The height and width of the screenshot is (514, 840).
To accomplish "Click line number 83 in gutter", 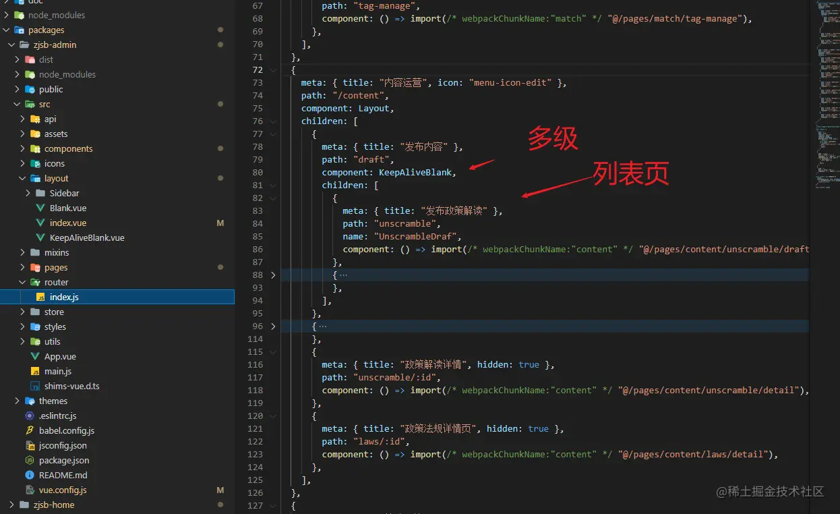I will [x=257, y=210].
